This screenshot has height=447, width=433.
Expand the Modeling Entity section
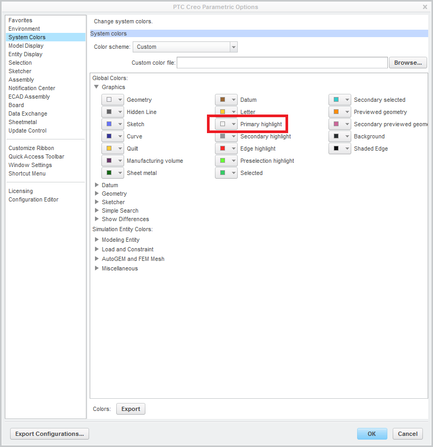click(97, 240)
